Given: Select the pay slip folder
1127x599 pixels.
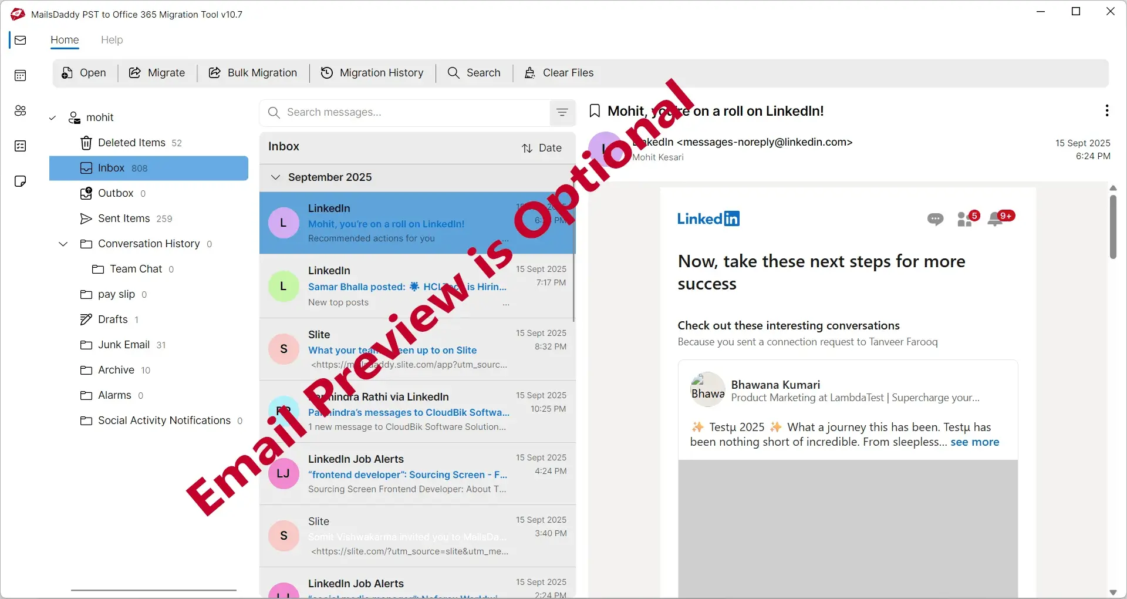Looking at the screenshot, I should (149, 294).
